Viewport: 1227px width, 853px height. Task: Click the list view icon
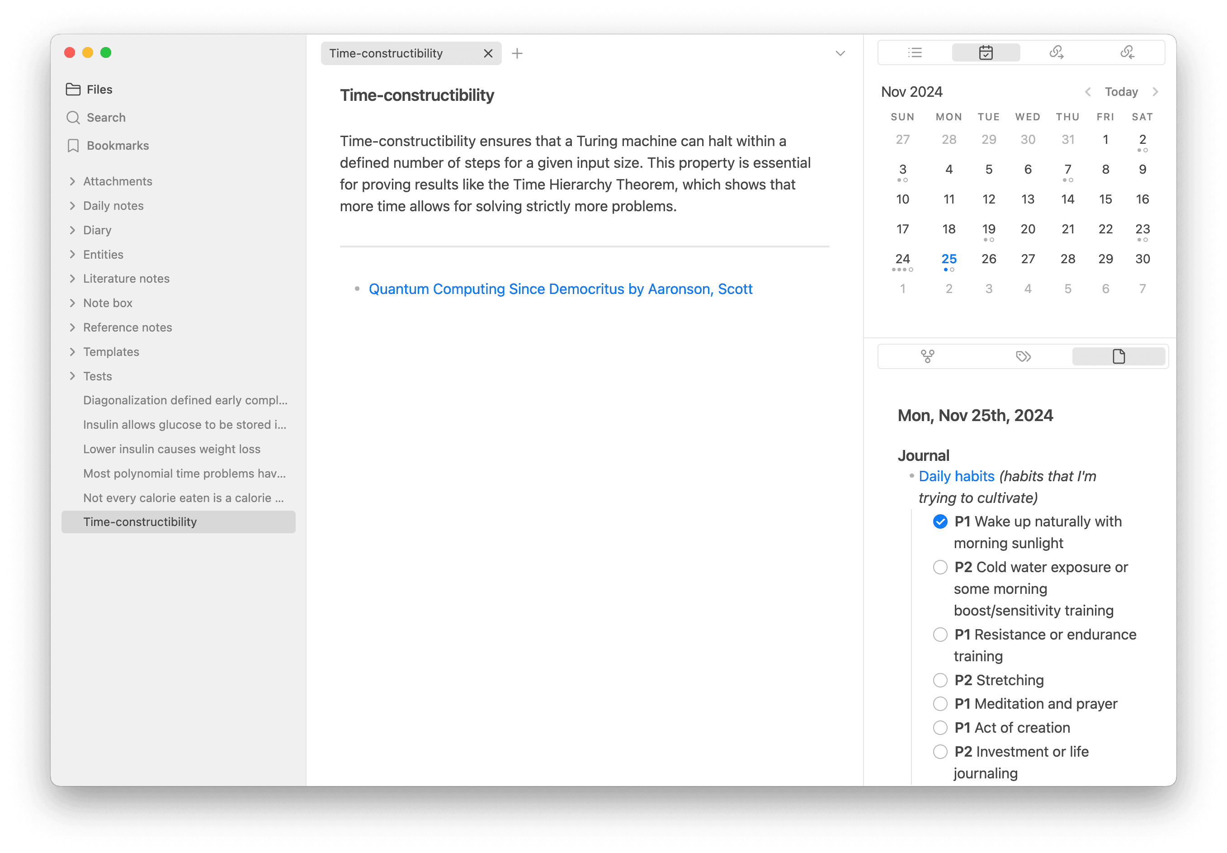[x=914, y=53]
